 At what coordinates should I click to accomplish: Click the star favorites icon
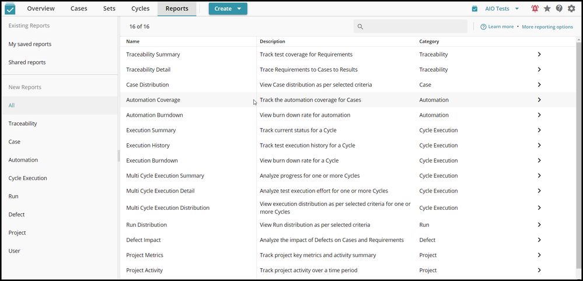(547, 9)
